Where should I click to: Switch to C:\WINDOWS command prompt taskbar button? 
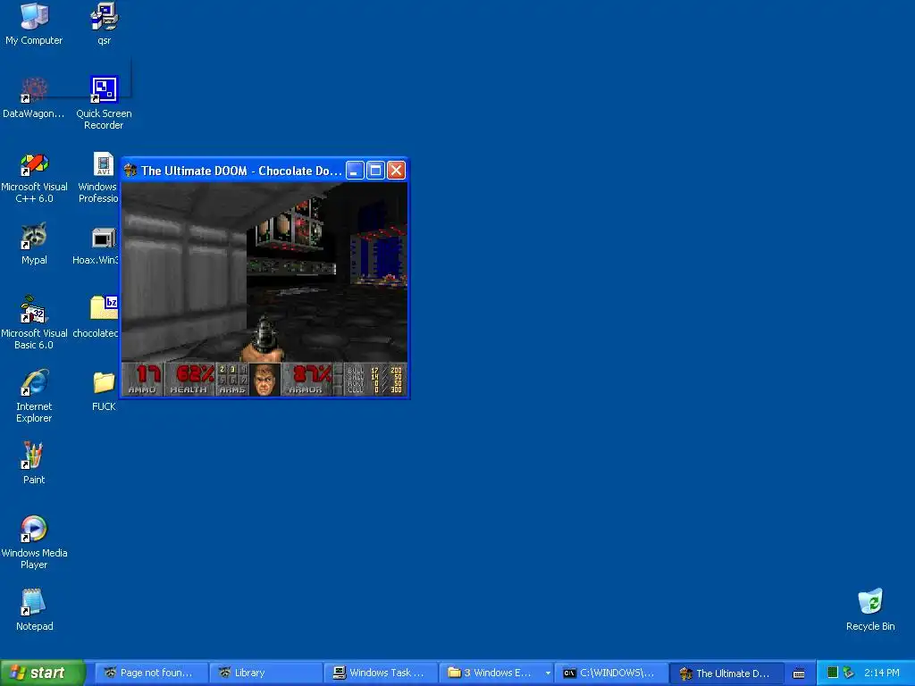point(609,673)
